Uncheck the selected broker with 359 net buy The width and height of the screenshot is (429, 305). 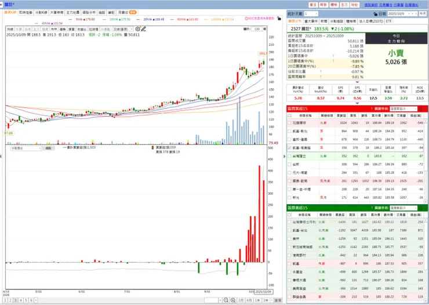pos(289,148)
